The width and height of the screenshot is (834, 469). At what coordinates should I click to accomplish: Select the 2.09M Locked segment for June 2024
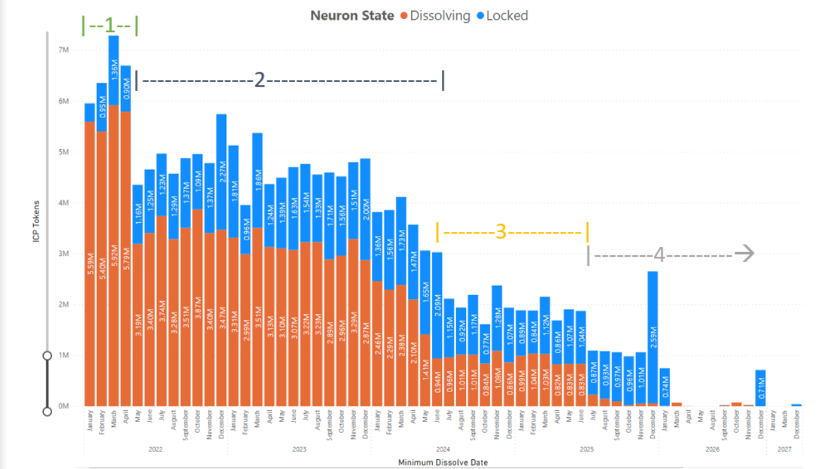(437, 306)
